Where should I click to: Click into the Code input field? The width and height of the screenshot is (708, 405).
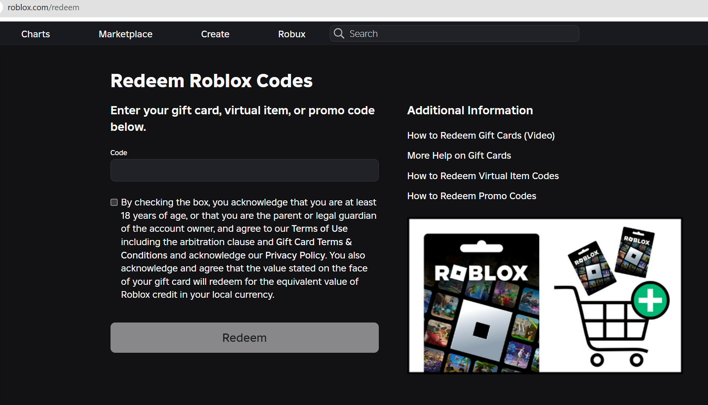244,170
